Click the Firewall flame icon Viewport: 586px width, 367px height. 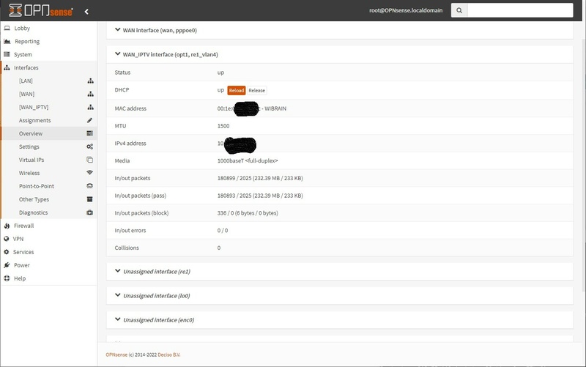click(x=7, y=226)
